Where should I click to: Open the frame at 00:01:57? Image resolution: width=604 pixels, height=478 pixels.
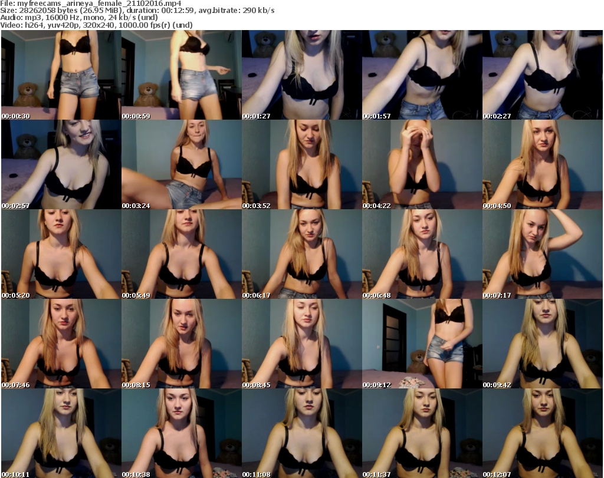422,75
